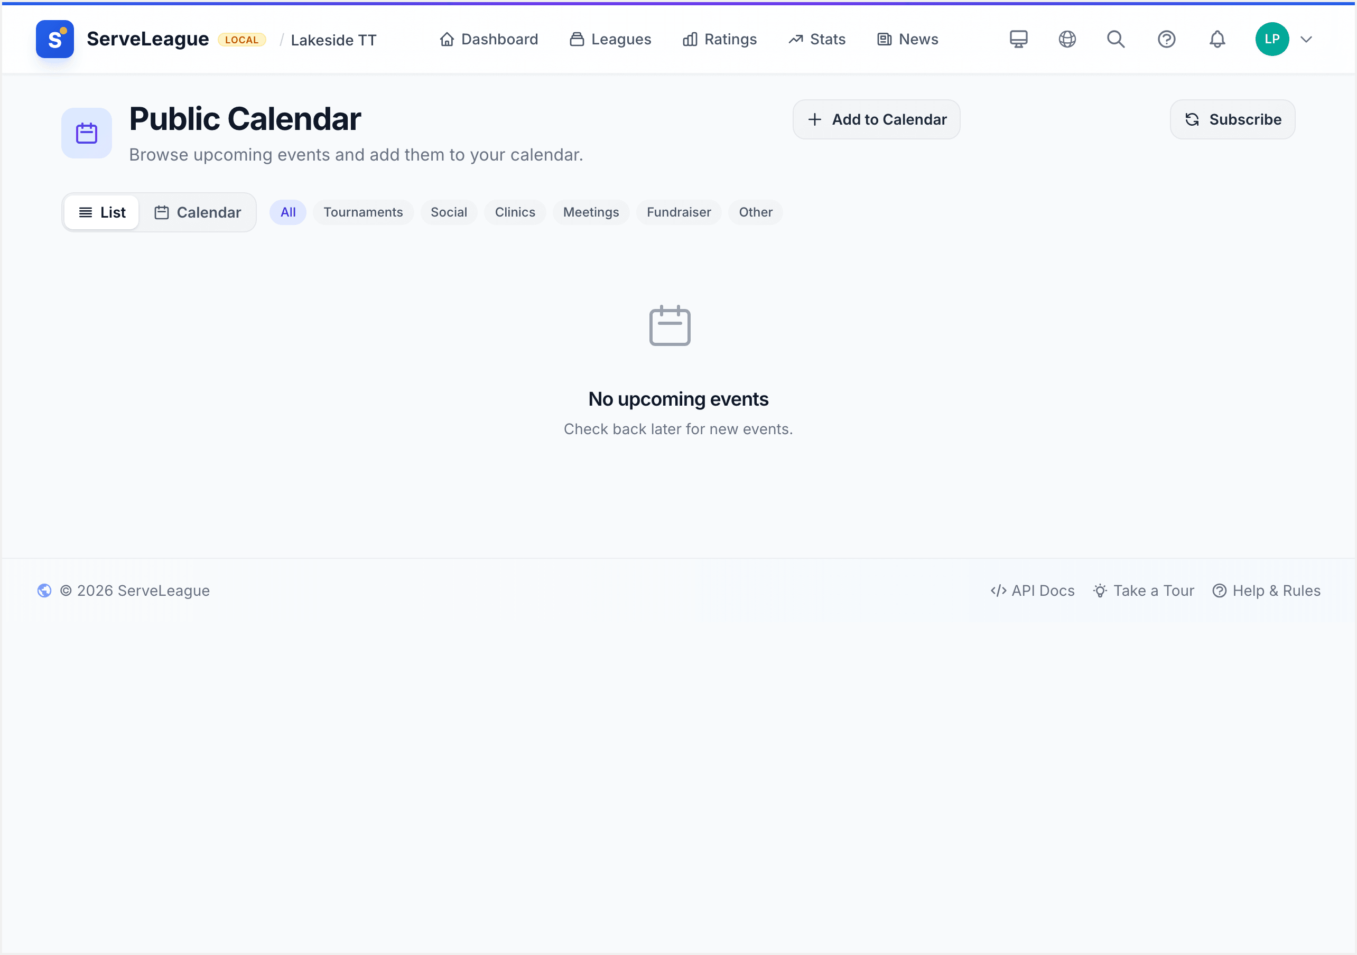Viewport: 1357px width, 955px height.
Task: Filter events by Social
Action: point(449,212)
